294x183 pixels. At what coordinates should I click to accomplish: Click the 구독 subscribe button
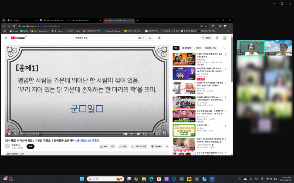30,146
